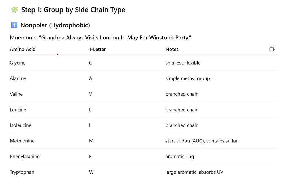The height and width of the screenshot is (190, 283).
Task: Click the large aromatic, absorbs UV note
Action: click(194, 172)
